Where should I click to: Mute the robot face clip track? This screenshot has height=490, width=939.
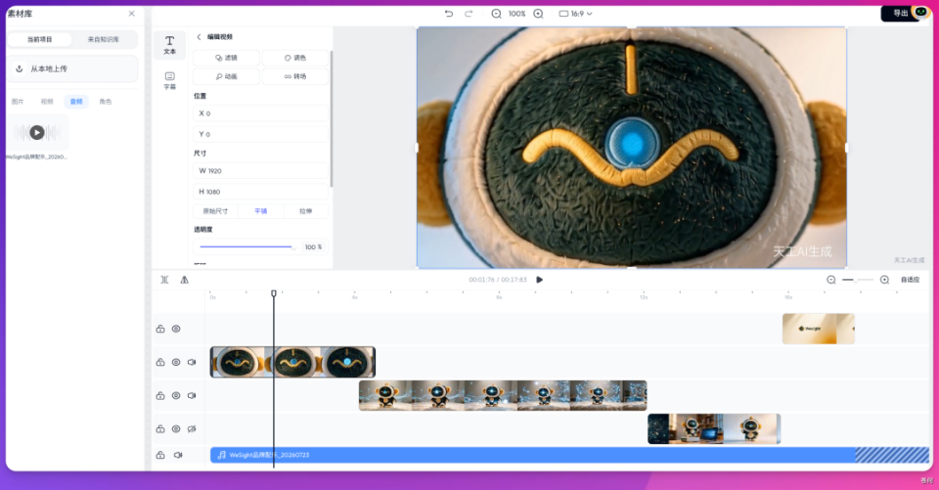[192, 363]
